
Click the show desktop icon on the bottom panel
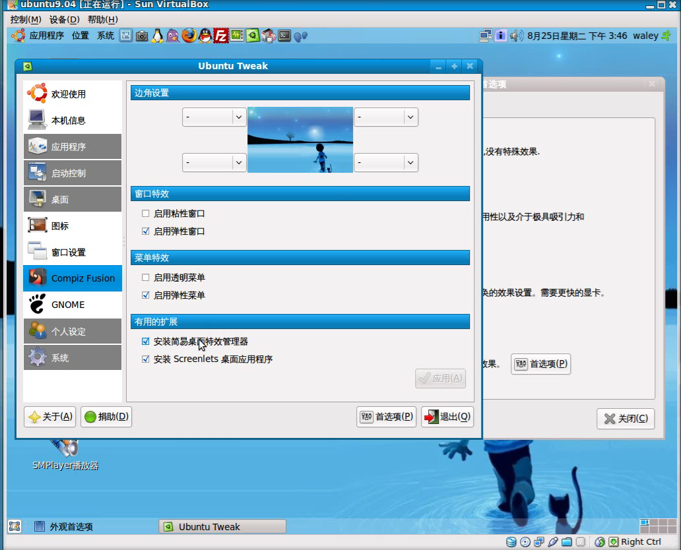click(x=15, y=526)
